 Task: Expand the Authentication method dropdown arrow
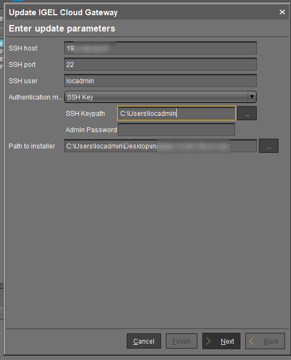[x=252, y=97]
